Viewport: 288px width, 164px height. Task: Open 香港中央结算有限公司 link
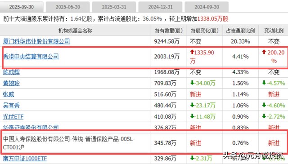coord(31,57)
